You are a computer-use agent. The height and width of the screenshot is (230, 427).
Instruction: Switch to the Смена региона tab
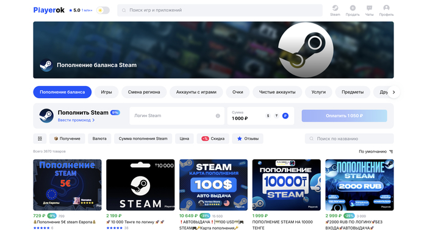click(144, 92)
